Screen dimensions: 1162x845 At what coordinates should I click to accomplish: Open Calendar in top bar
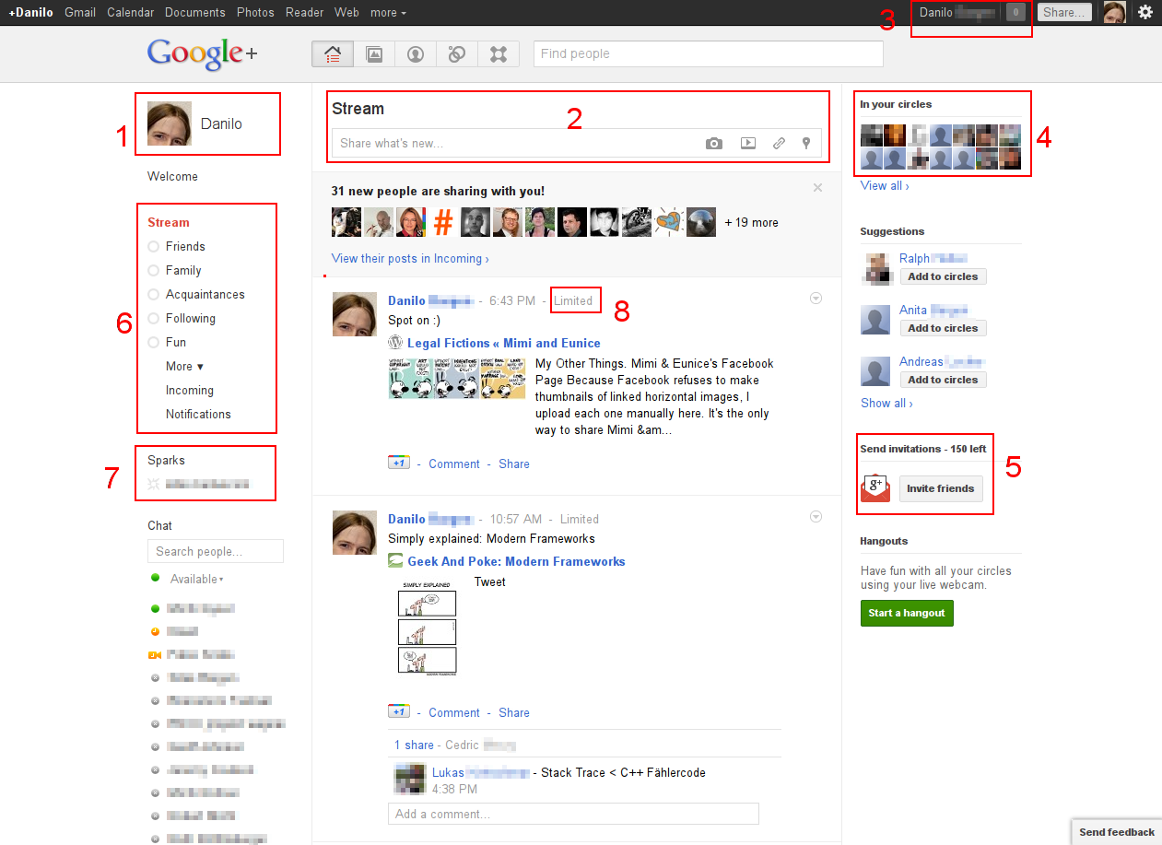130,13
